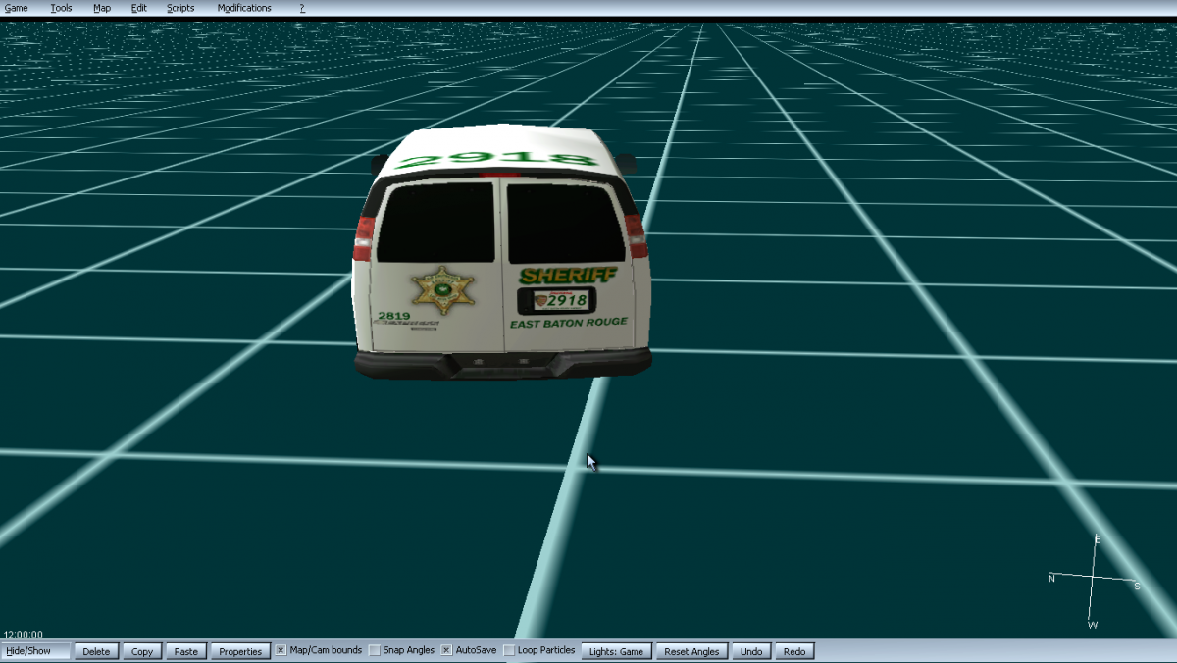Click the Paste button

point(186,651)
